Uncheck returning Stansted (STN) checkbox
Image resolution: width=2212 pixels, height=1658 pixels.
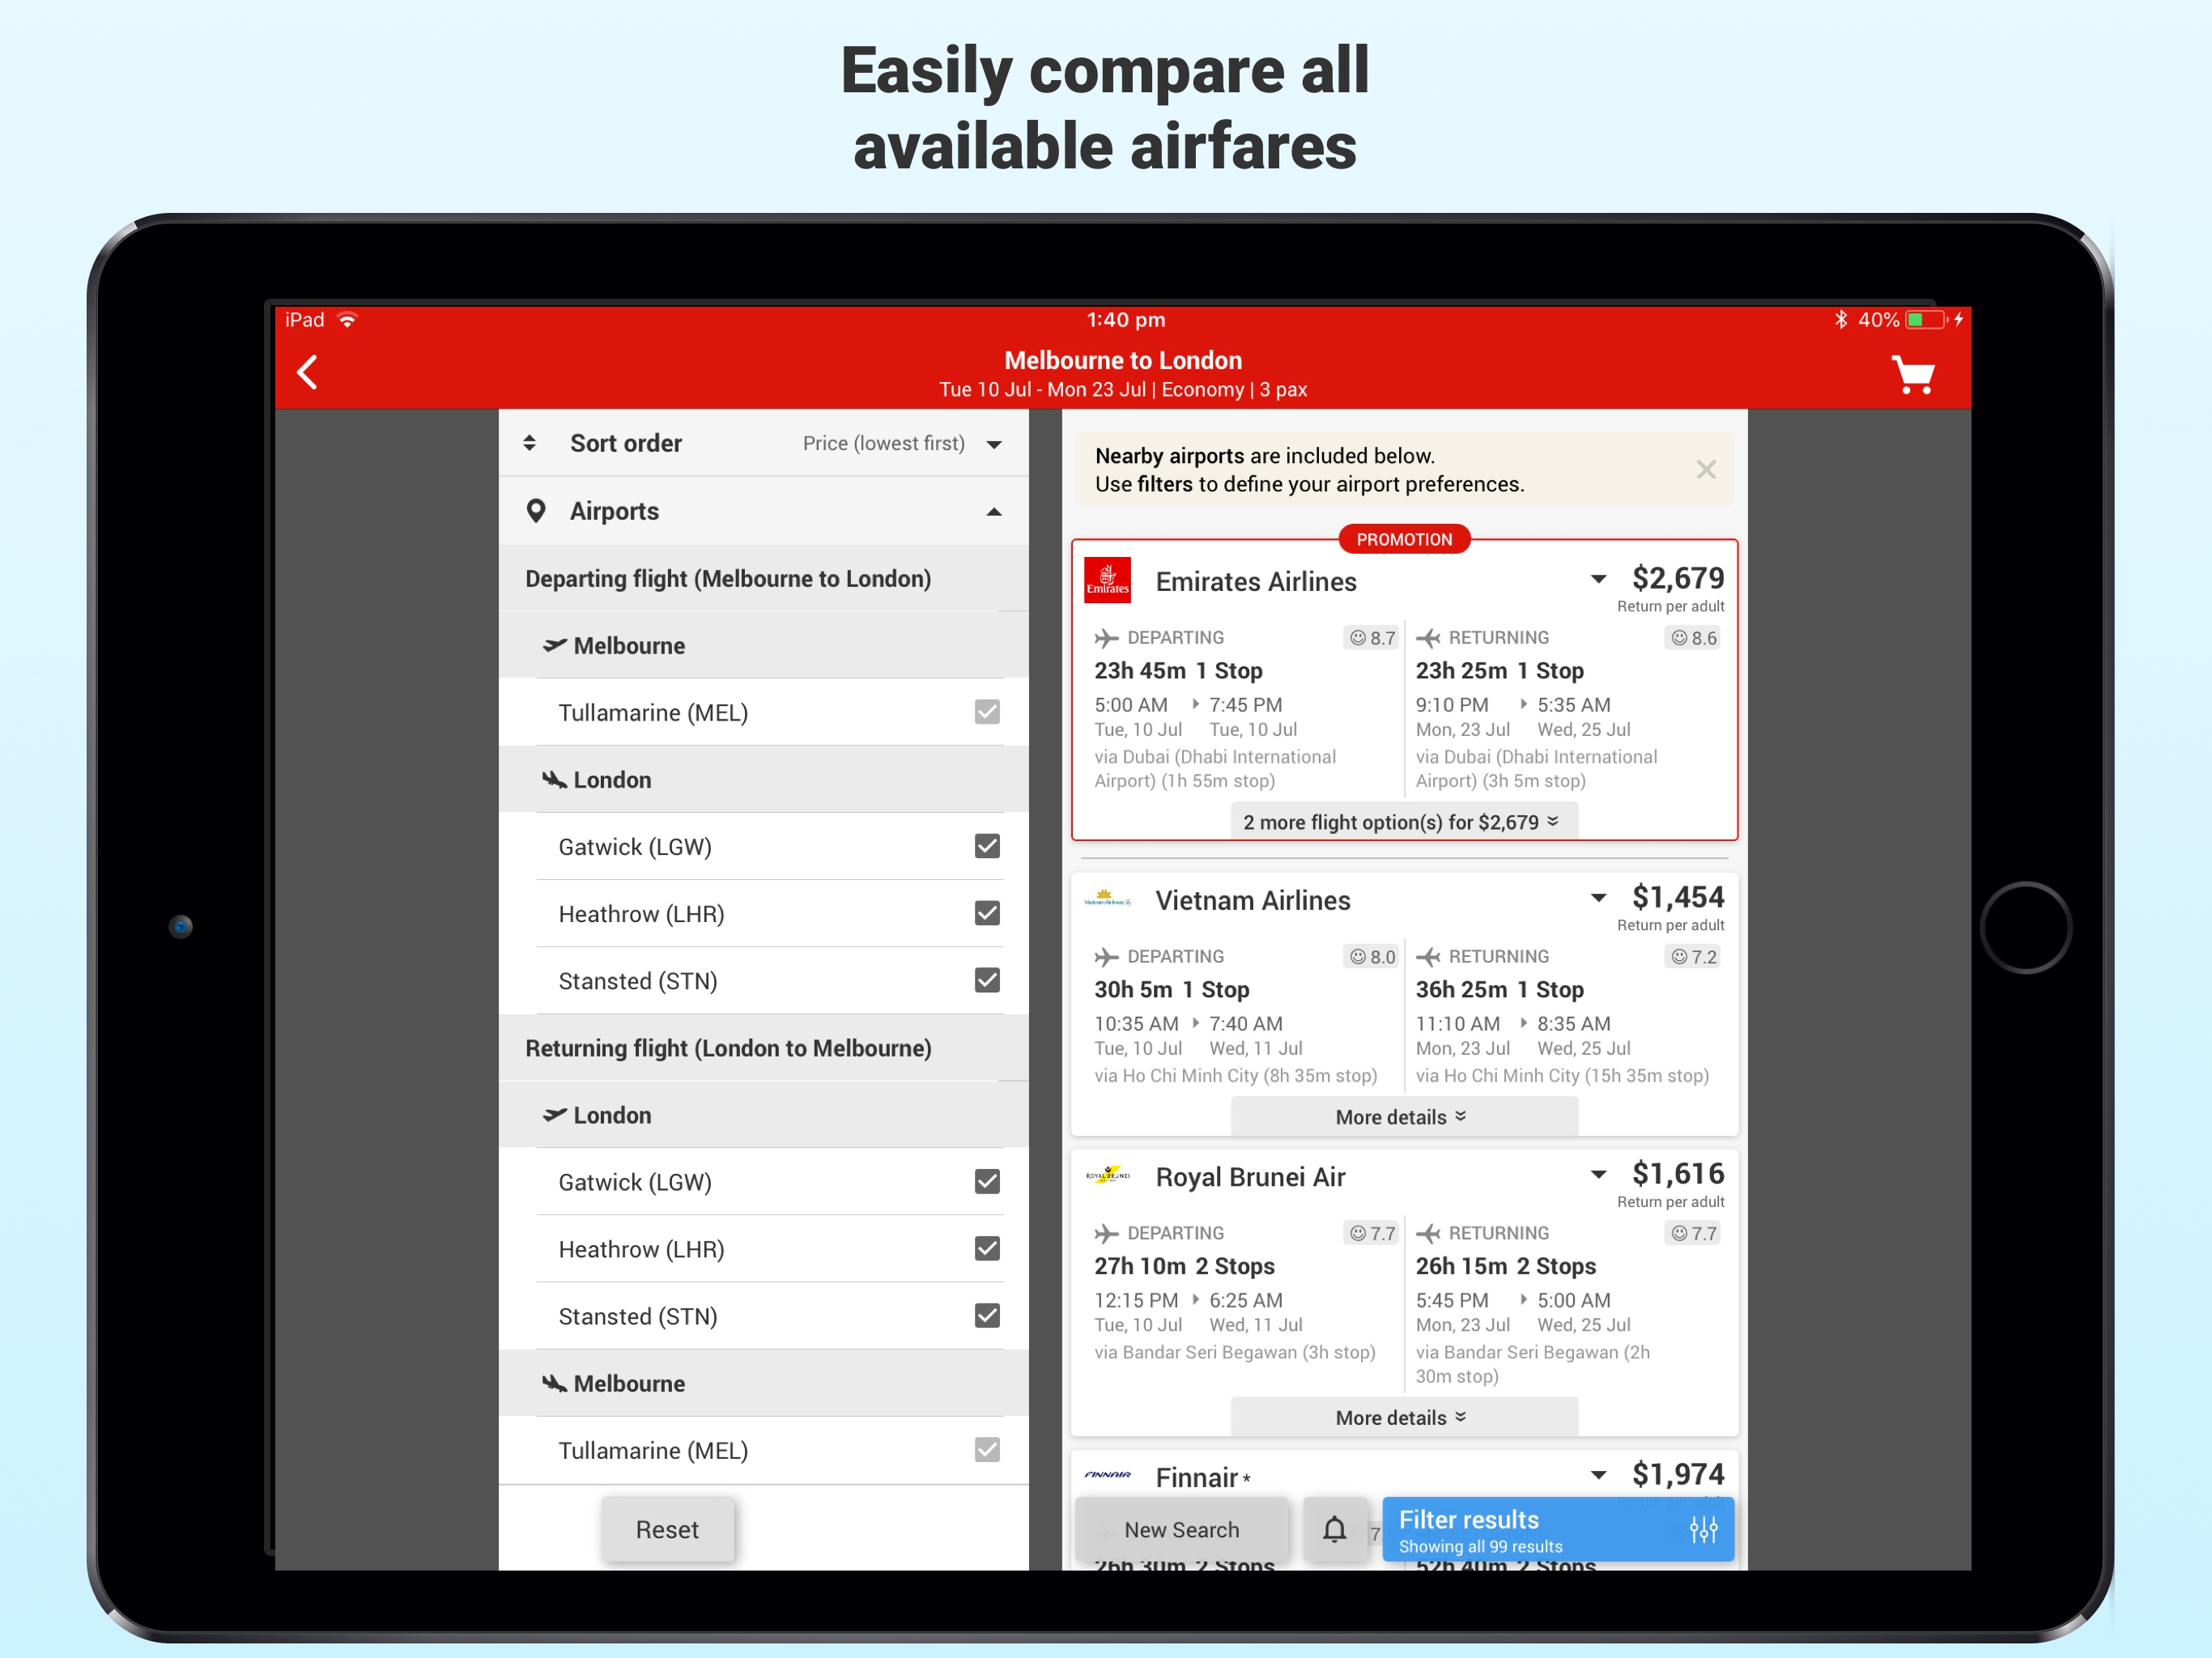pos(986,1315)
